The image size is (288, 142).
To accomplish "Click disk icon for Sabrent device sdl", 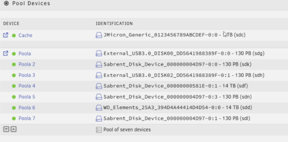I will [99, 118].
